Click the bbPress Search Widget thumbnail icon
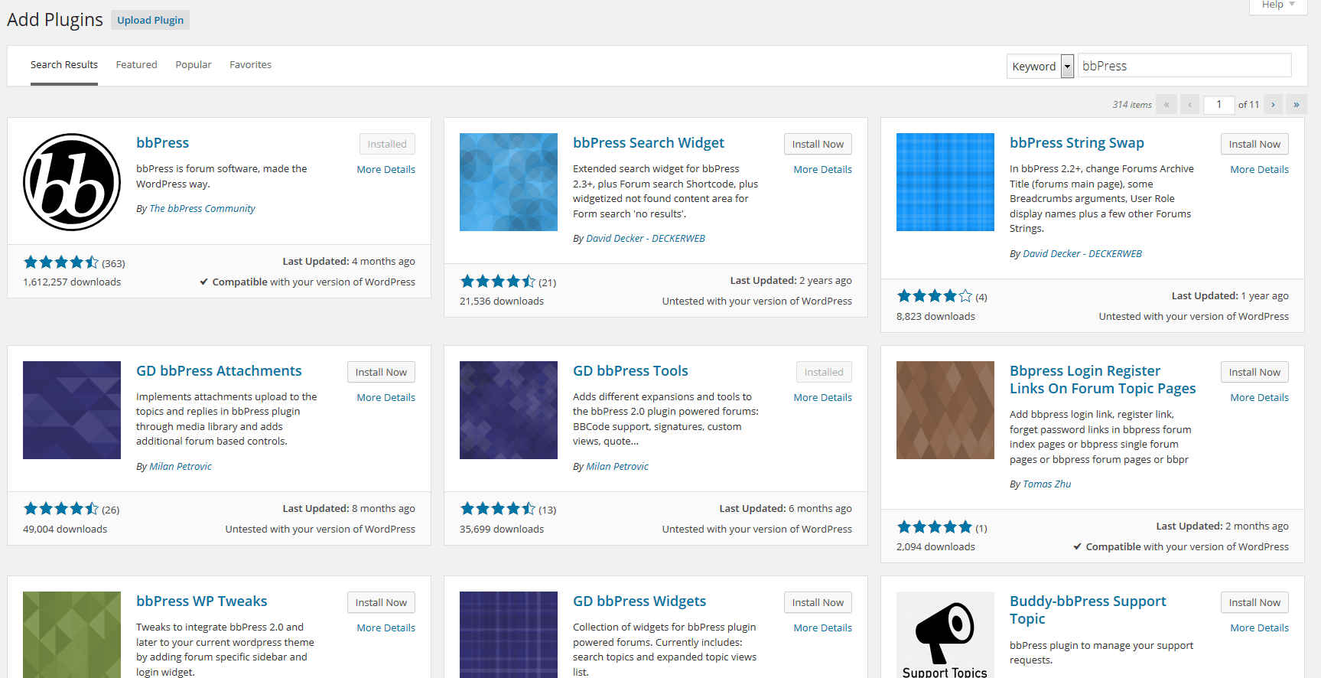The width and height of the screenshot is (1321, 678). pyautogui.click(x=509, y=182)
